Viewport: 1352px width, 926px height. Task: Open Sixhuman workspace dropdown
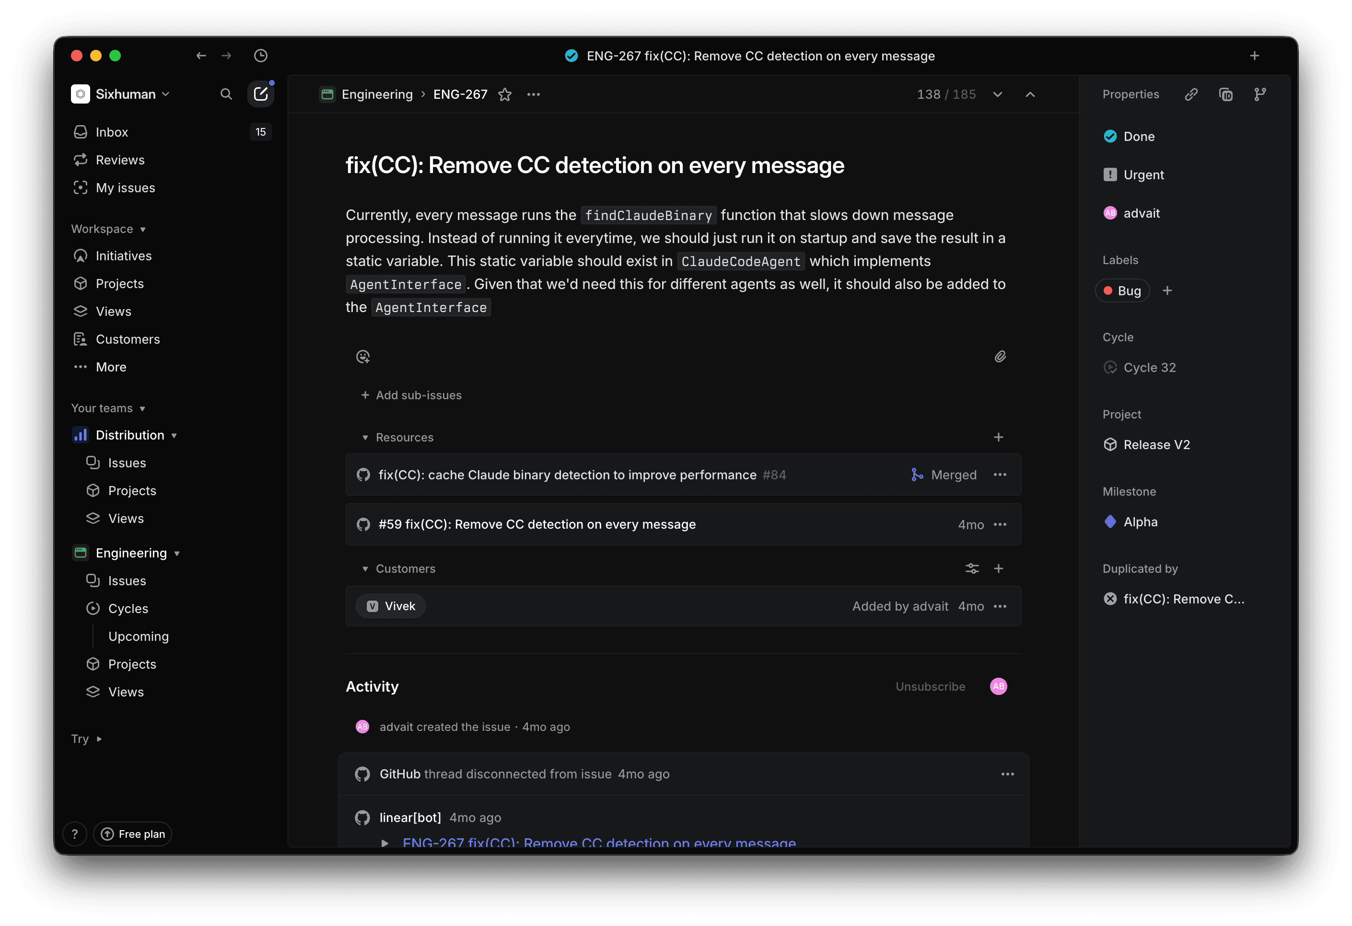120,94
